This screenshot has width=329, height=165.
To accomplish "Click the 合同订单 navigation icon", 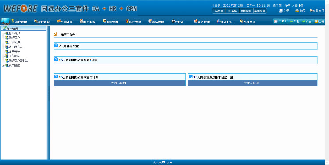I will pyautogui.click(x=59, y=21).
